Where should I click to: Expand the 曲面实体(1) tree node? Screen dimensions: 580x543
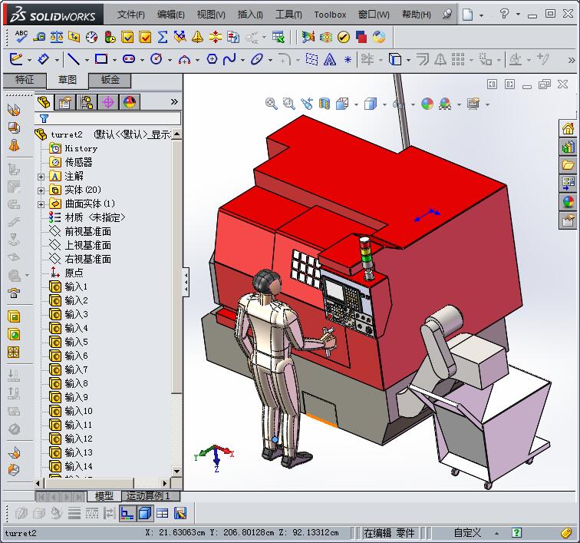click(x=41, y=204)
